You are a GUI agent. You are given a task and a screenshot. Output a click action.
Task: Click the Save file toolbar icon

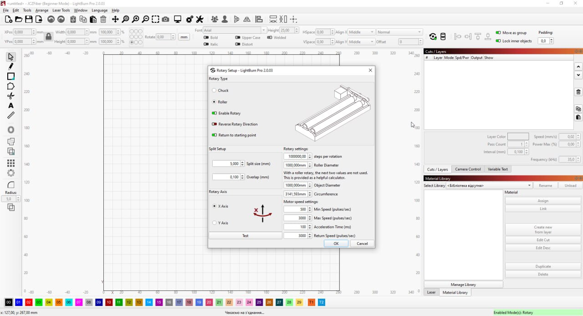(29, 19)
